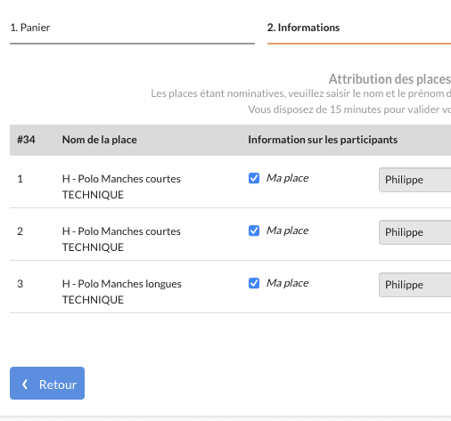
Task: Toggle the Ma place checkbox in row 2
Action: pyautogui.click(x=254, y=231)
